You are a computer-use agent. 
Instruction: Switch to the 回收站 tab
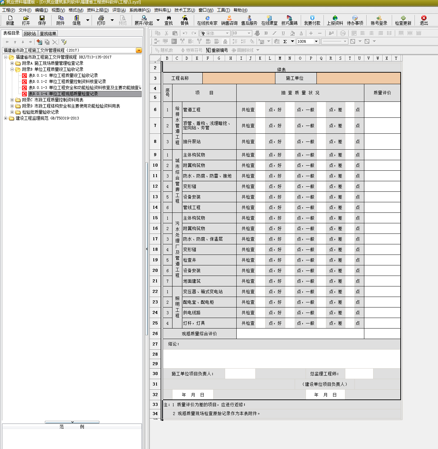point(30,34)
